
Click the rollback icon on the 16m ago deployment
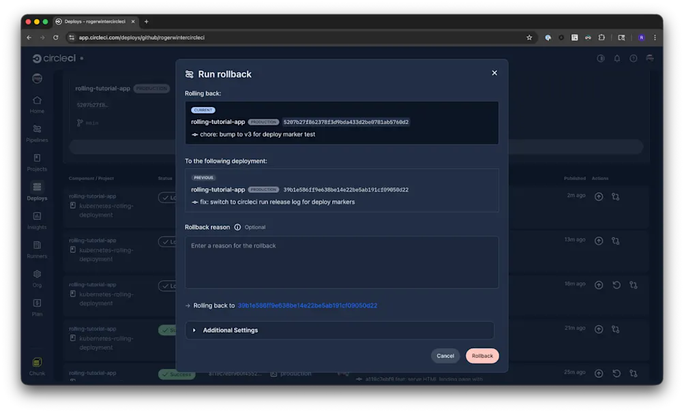616,284
